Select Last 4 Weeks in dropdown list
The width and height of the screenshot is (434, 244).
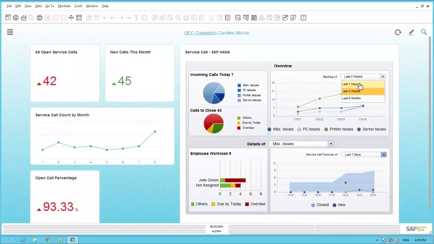point(363,91)
